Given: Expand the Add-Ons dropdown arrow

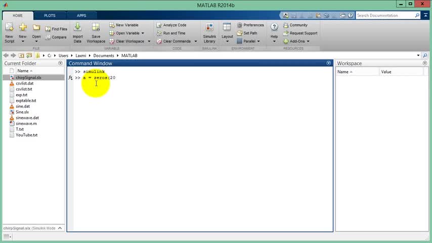Looking at the screenshot, I should [308, 42].
